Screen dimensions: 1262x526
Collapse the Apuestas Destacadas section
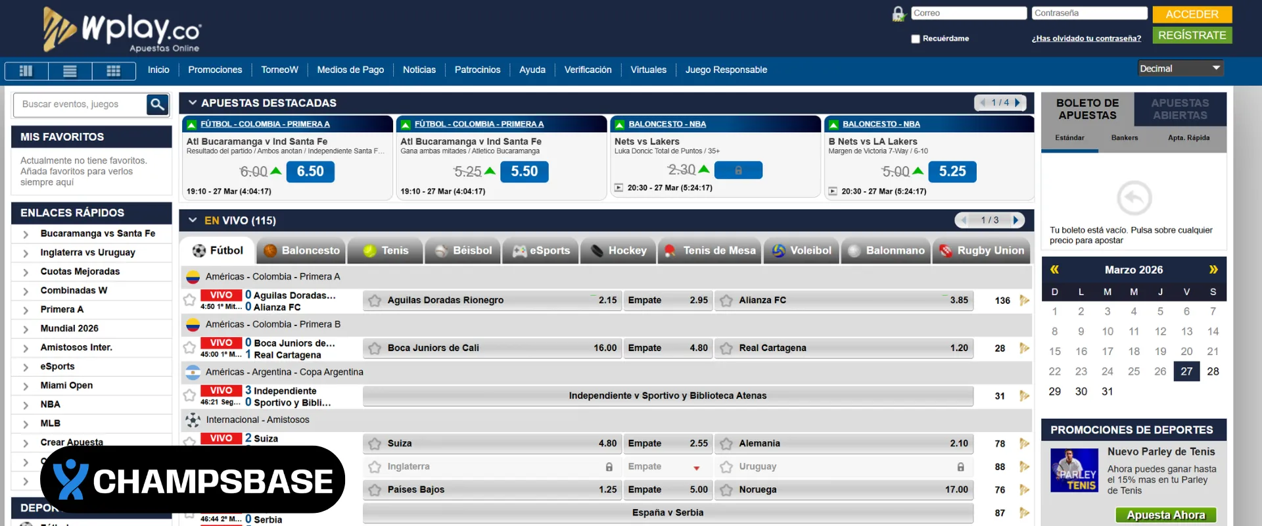pos(193,103)
